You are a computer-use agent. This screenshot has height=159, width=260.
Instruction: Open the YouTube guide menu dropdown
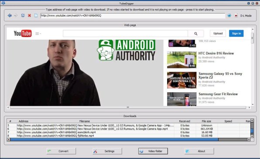(x=38, y=34)
